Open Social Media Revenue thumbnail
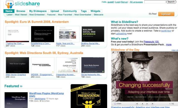Screen dimensions: 178x108 93,65
